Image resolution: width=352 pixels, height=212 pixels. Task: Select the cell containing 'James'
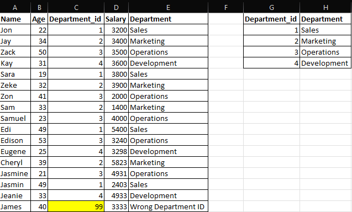click(15, 206)
